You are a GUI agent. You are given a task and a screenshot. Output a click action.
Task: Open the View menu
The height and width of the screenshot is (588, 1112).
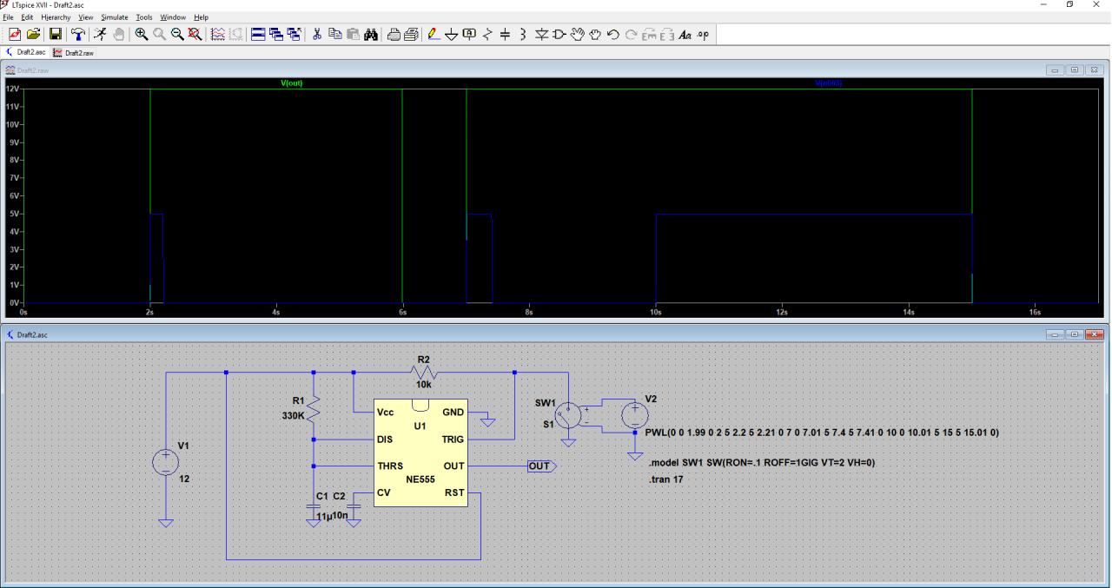tap(85, 17)
